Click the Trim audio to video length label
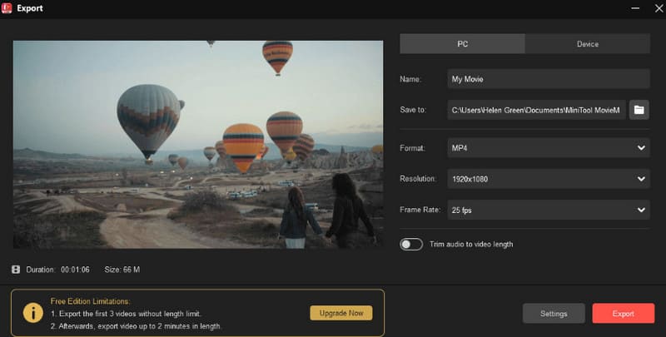666x337 pixels. (x=471, y=245)
